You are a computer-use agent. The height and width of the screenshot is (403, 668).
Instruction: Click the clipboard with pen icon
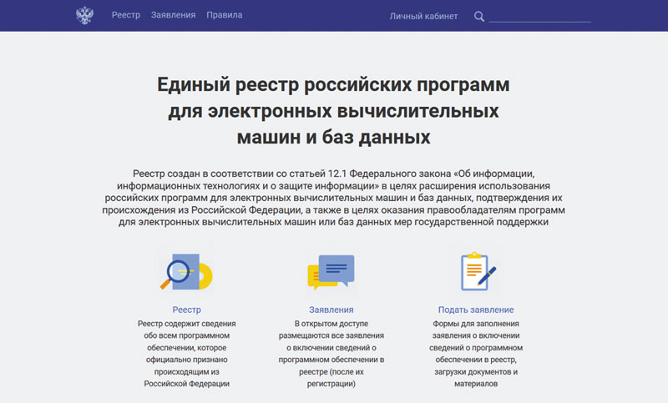point(478,271)
